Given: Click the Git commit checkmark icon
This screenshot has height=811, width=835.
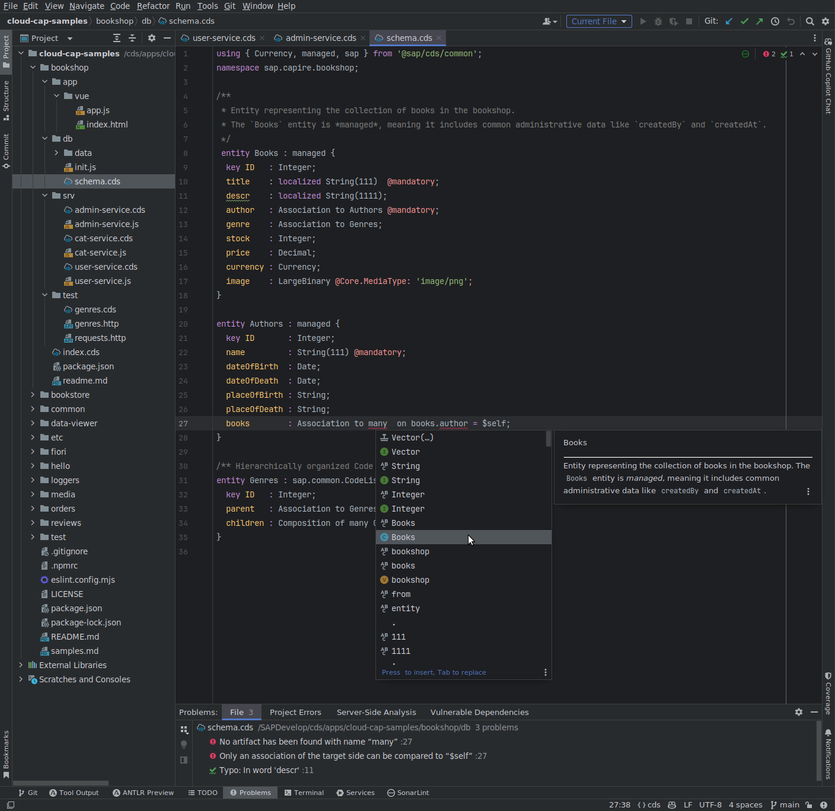Looking at the screenshot, I should pos(744,21).
